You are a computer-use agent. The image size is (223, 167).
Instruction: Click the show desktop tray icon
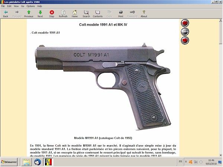pyautogui.click(x=220, y=162)
